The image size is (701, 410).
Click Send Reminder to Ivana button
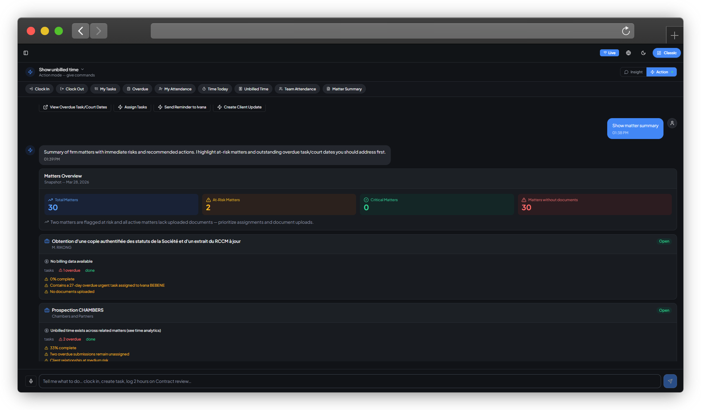tap(182, 107)
